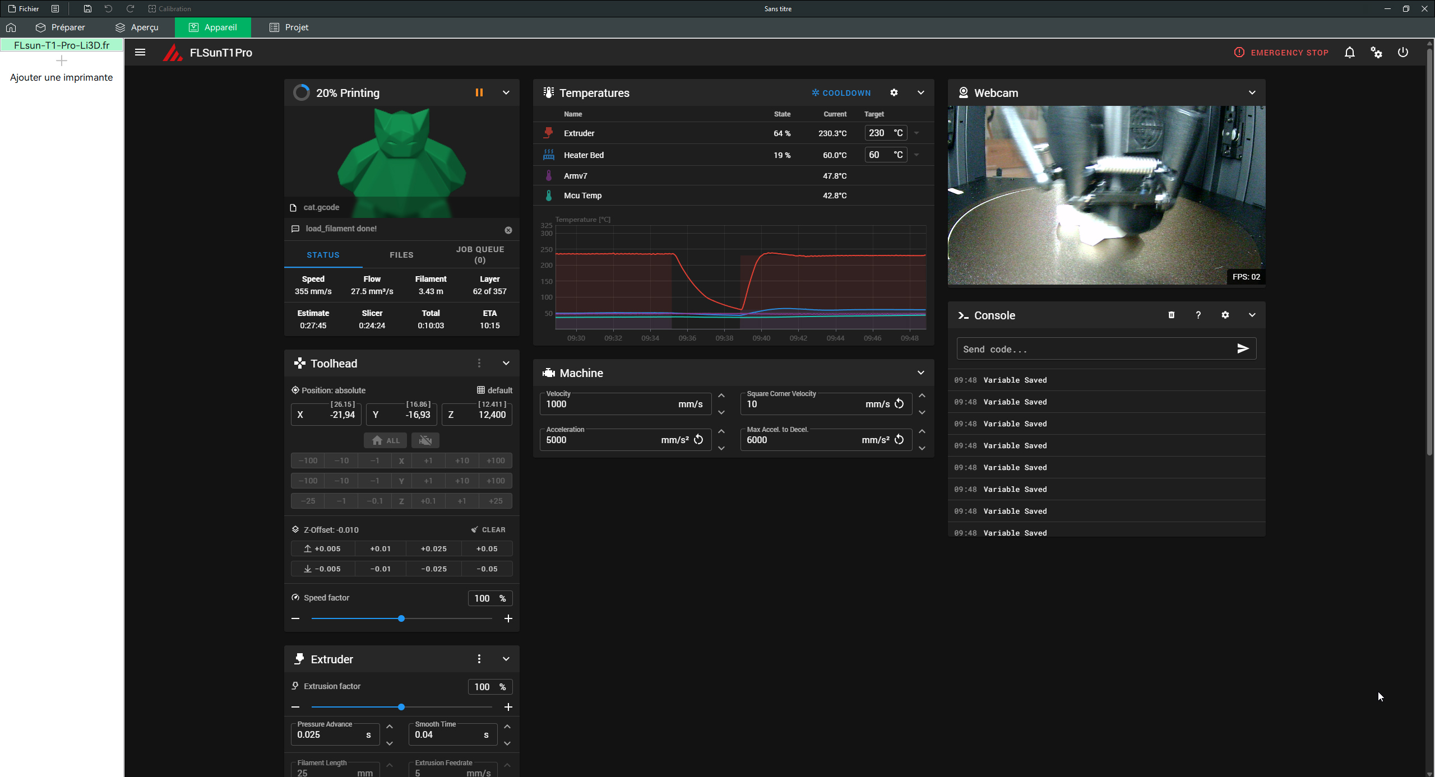Open the notifications bell
The width and height of the screenshot is (1435, 777).
[x=1349, y=53]
